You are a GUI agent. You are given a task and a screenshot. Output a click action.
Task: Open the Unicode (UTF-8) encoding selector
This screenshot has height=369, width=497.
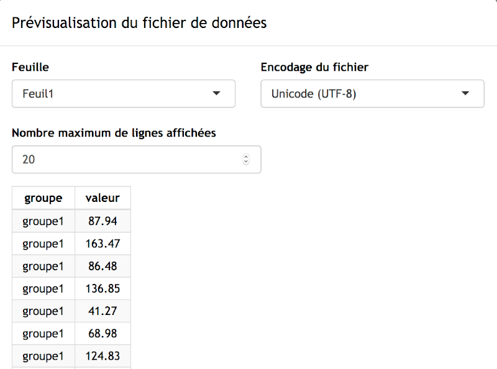[372, 93]
